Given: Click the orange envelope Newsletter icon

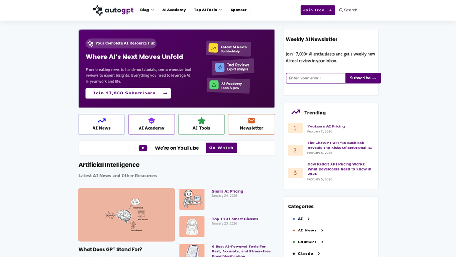Looking at the screenshot, I should tap(252, 121).
